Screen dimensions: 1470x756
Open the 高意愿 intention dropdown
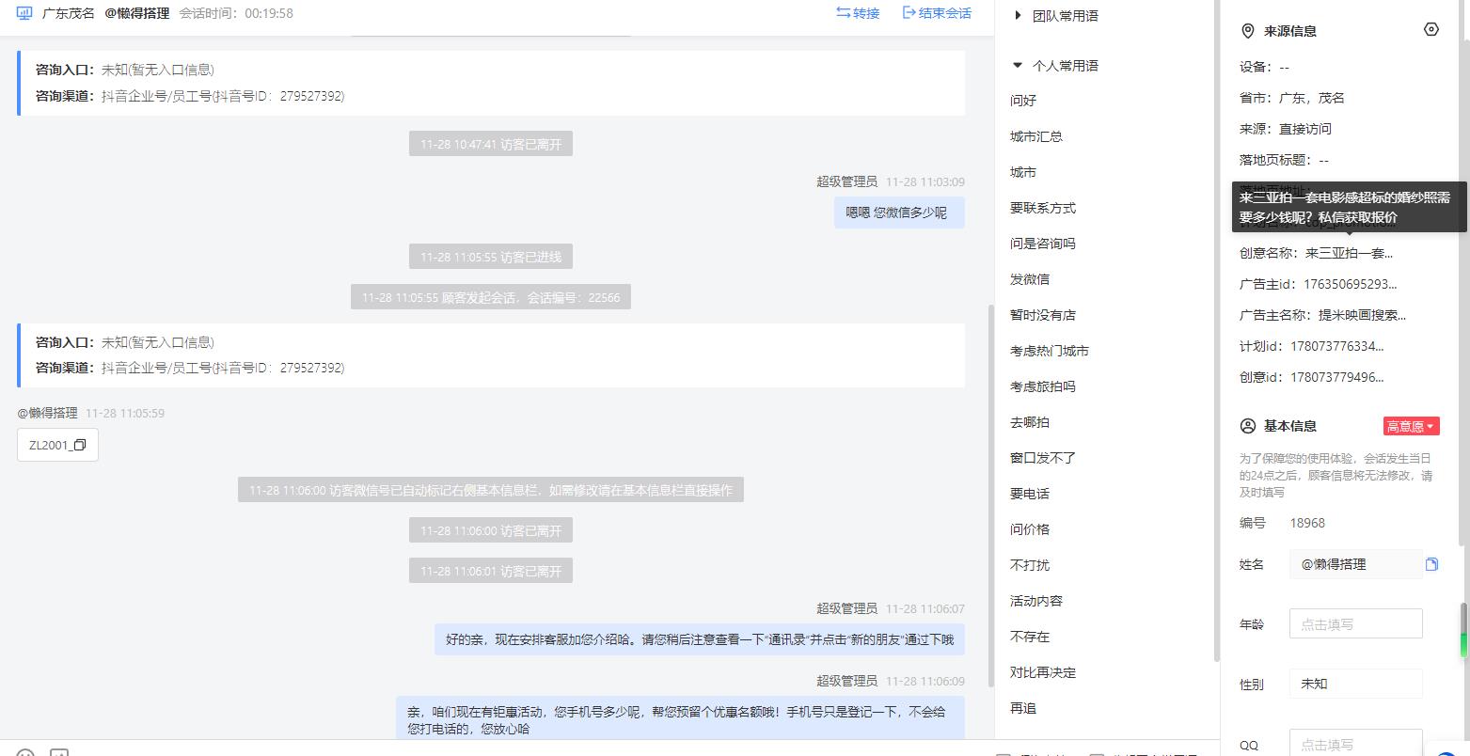(x=1411, y=426)
